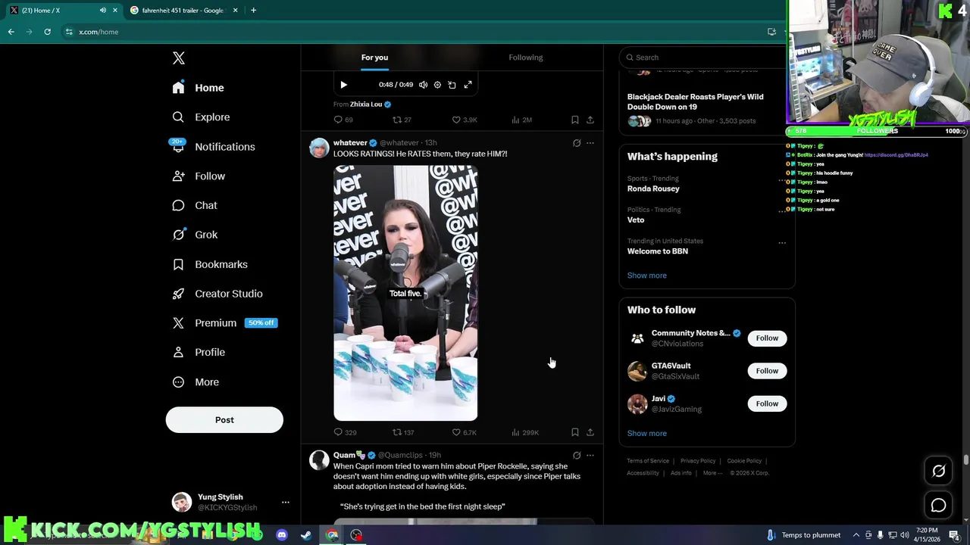This screenshot has width=970, height=545.
Task: Open floating Grok button
Action: 938,471
